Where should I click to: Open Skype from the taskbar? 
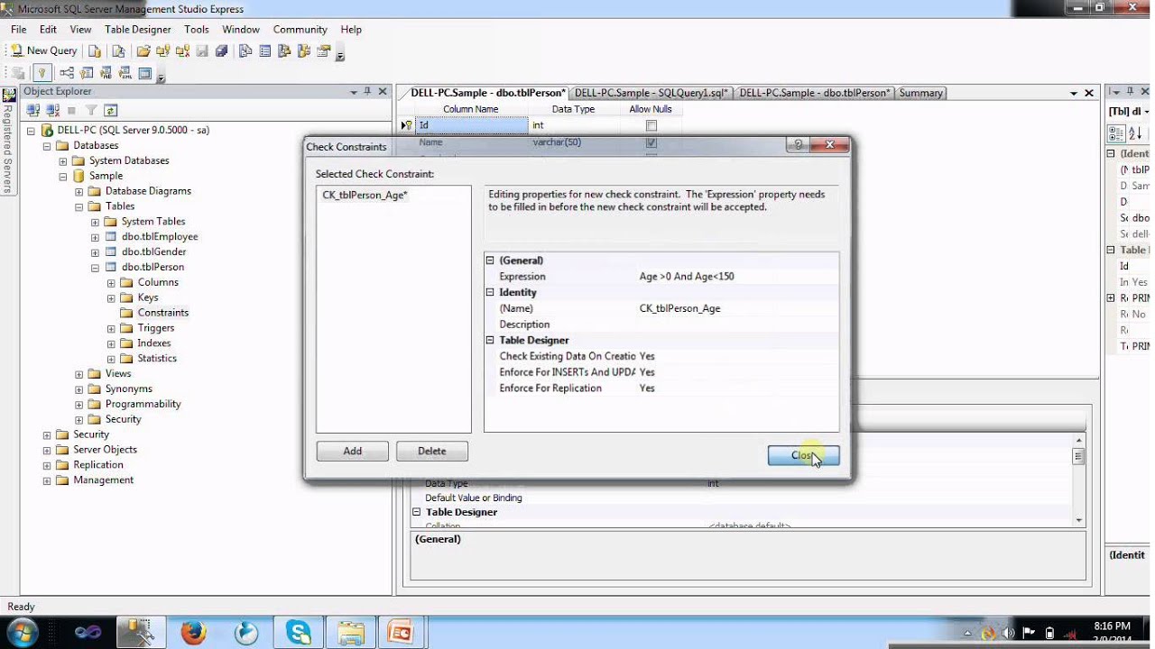[x=299, y=633]
